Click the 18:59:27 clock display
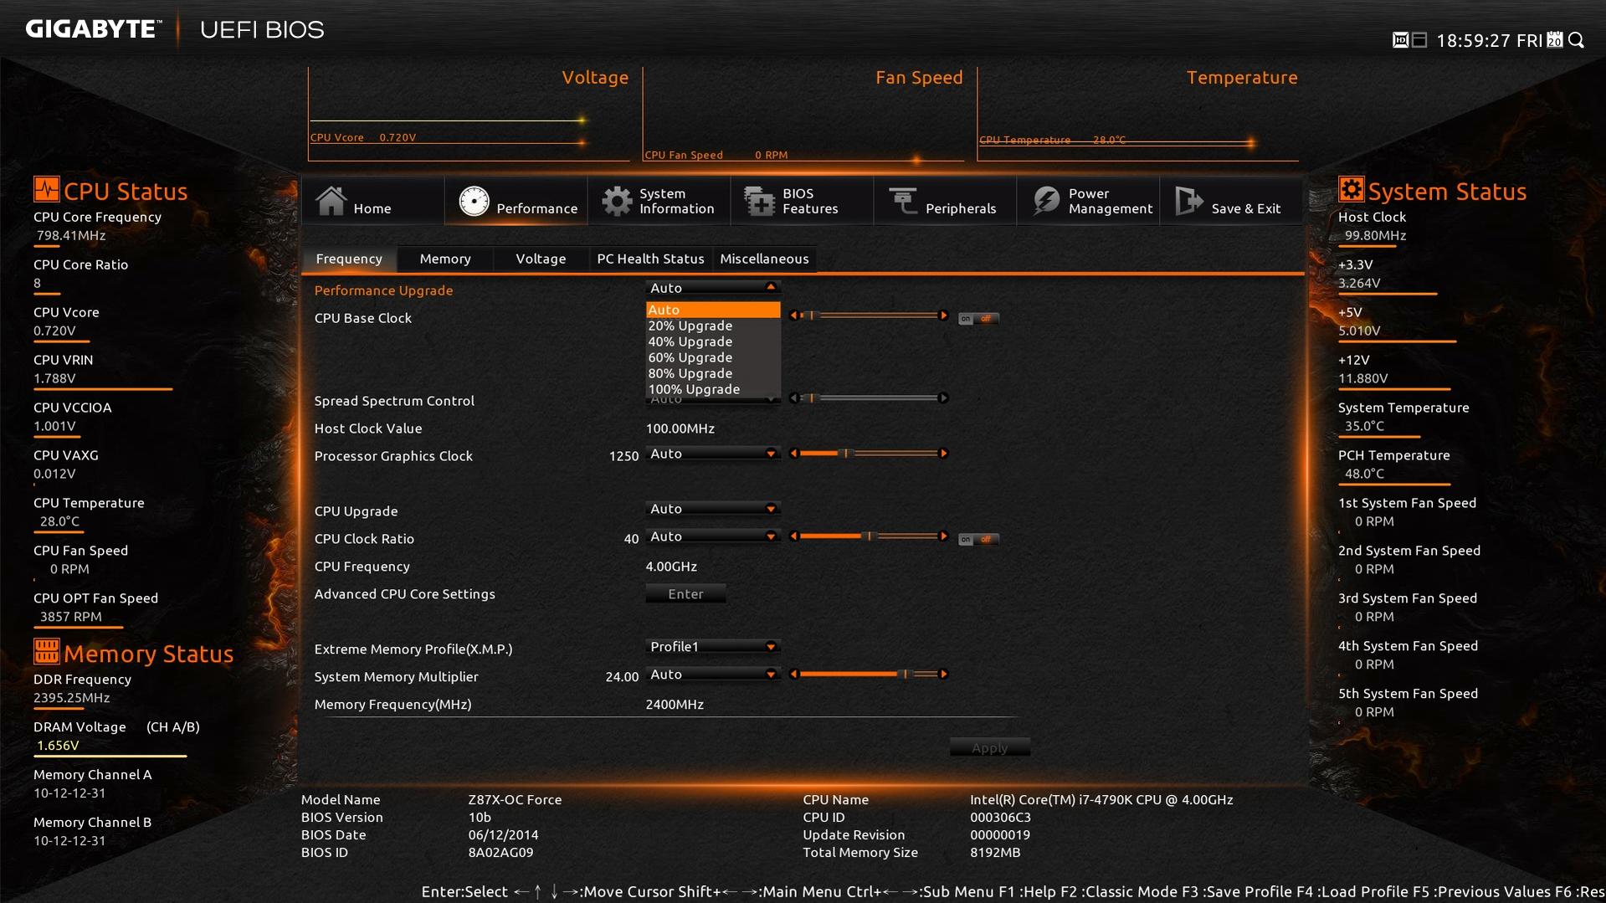This screenshot has height=903, width=1606. pyautogui.click(x=1474, y=40)
